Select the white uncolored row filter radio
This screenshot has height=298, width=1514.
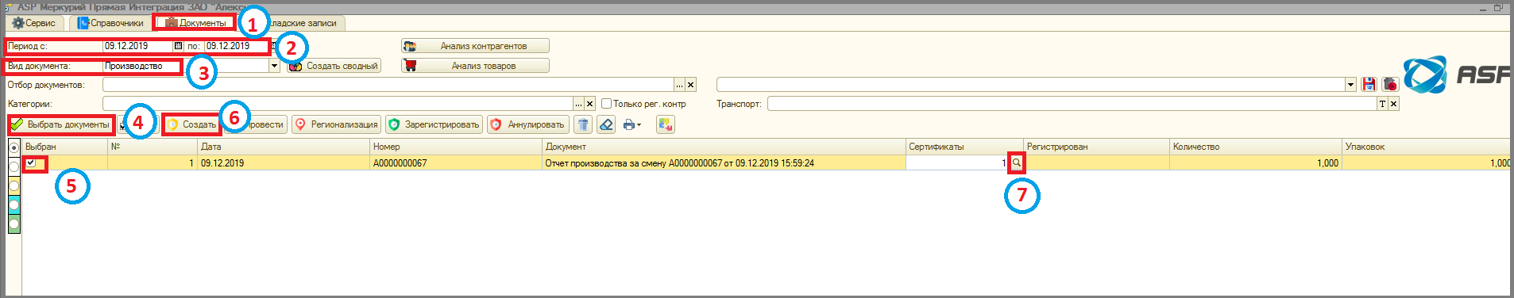point(14,166)
